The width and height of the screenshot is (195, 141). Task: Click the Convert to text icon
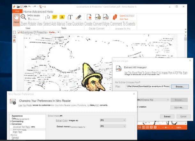98,17
